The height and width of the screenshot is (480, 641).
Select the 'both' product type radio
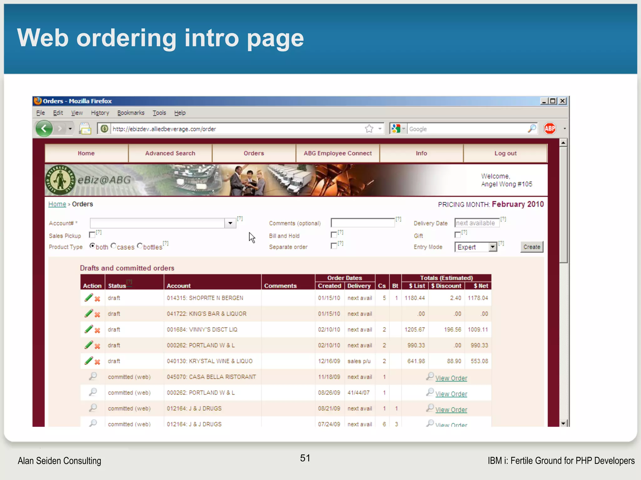click(x=92, y=246)
